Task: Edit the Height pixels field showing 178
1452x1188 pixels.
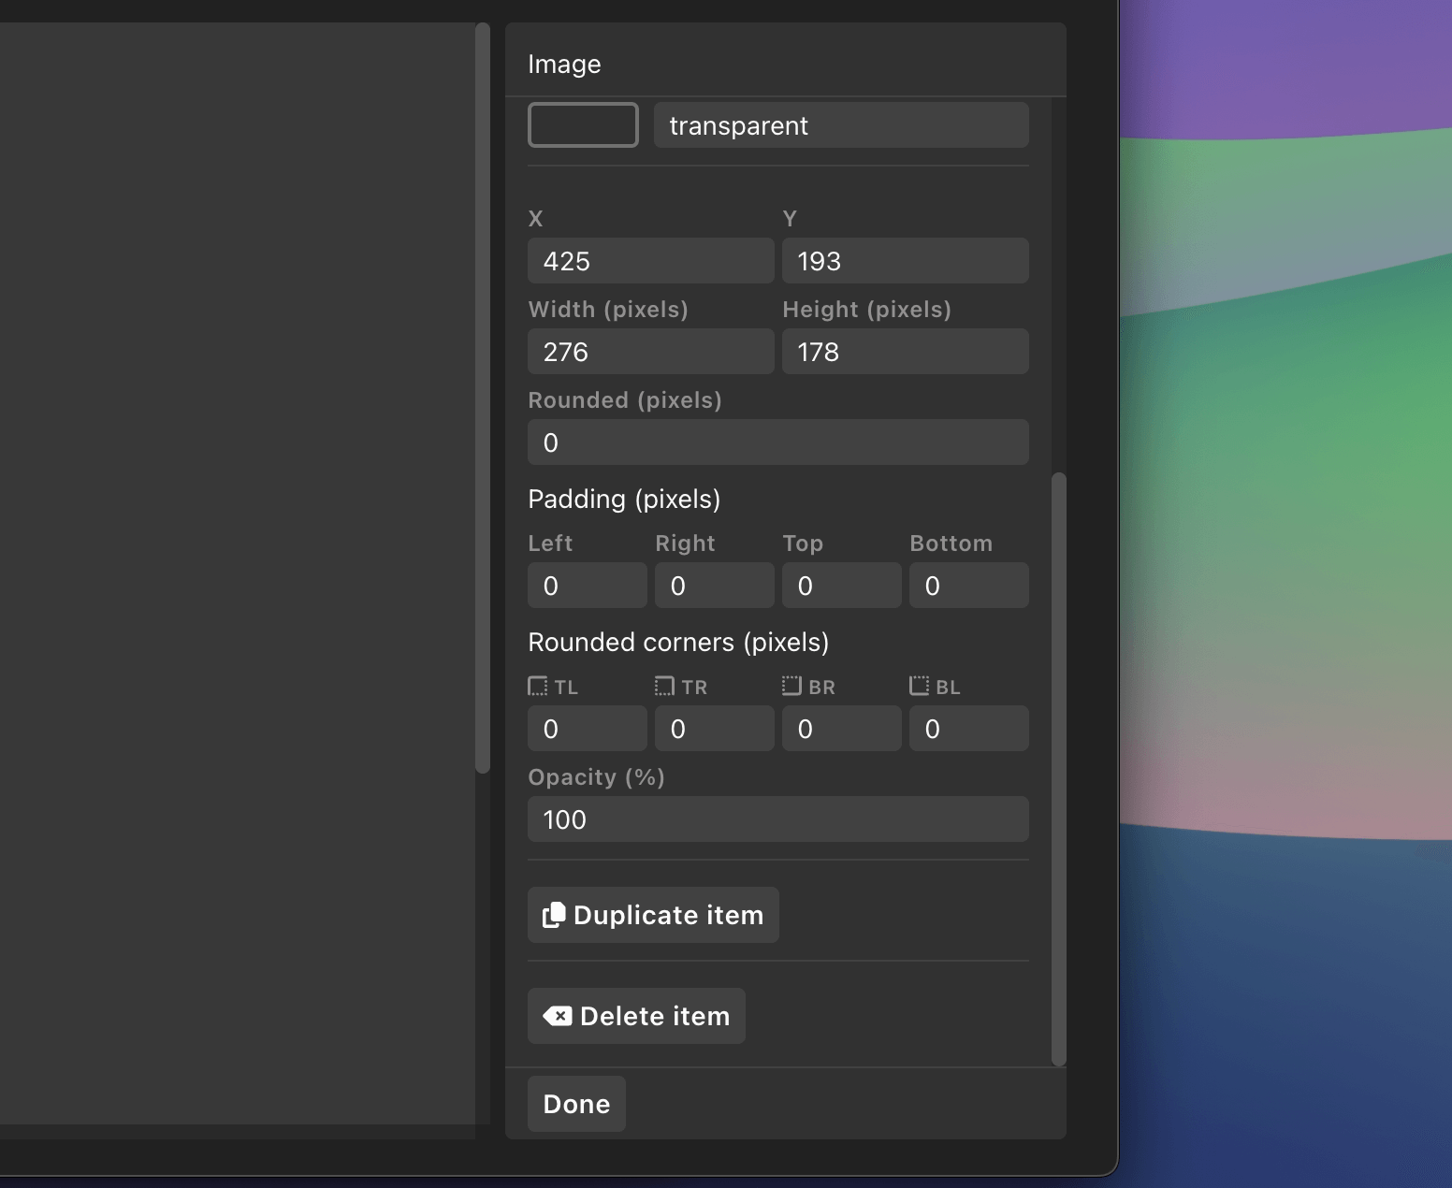Action: 904,352
